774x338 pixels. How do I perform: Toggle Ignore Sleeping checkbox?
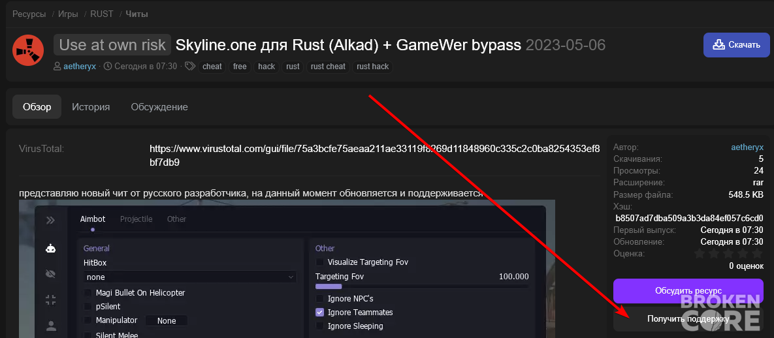click(x=320, y=326)
